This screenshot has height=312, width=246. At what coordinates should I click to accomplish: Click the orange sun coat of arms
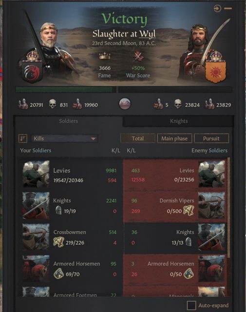pyautogui.click(x=216, y=72)
